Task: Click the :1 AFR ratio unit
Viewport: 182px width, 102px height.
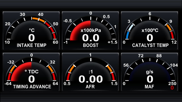Action: pyautogui.click(x=91, y=72)
